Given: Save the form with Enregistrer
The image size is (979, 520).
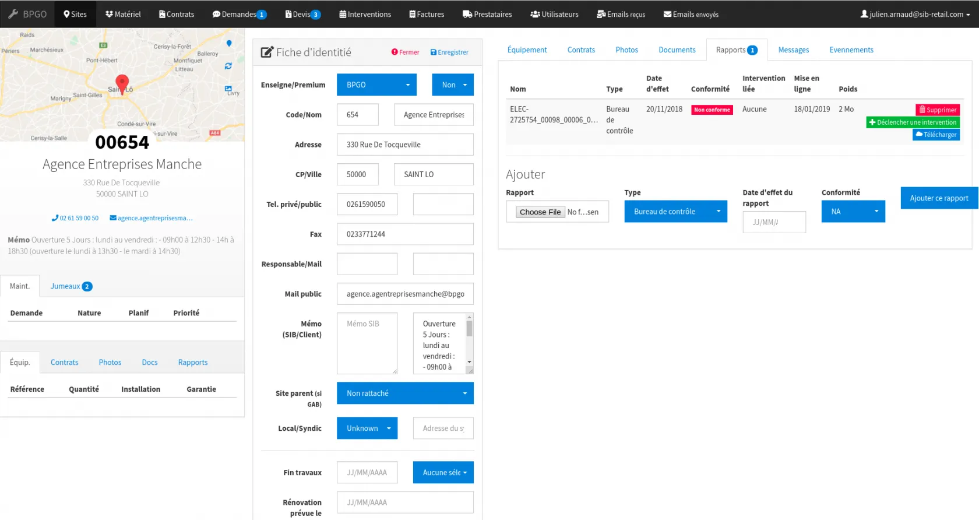Looking at the screenshot, I should point(449,52).
